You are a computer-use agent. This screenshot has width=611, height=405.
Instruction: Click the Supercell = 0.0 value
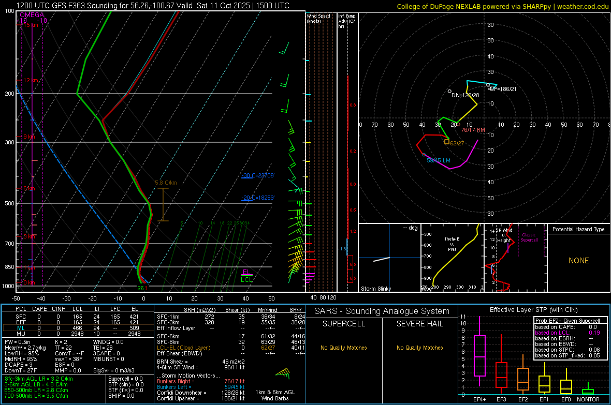[125, 379]
